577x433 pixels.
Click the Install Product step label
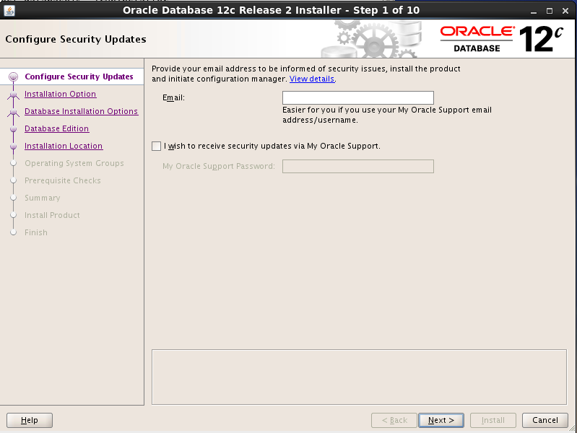click(x=52, y=215)
